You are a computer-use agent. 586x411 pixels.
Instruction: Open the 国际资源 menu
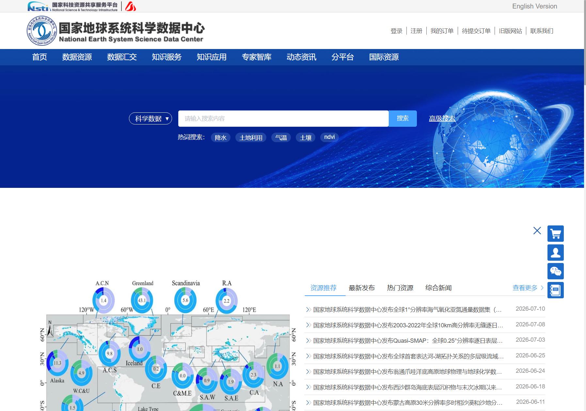384,57
